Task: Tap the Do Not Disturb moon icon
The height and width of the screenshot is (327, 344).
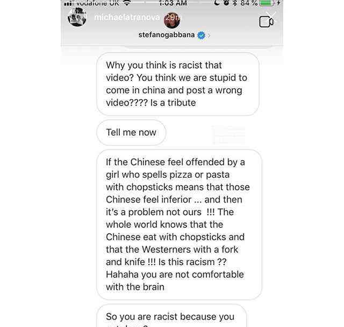Action: [217, 3]
